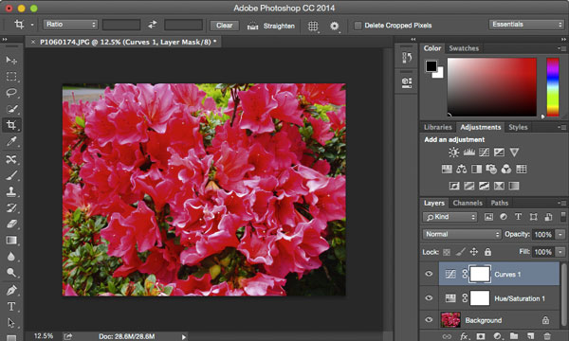This screenshot has width=569, height=341.
Task: Switch to the Channels tab
Action: [468, 203]
